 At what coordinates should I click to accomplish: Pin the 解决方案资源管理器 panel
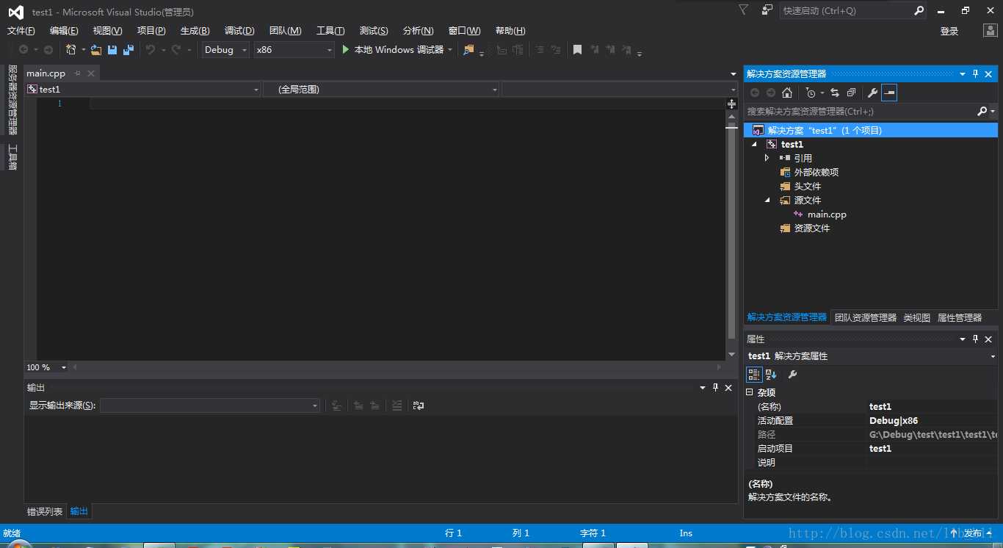coord(976,73)
